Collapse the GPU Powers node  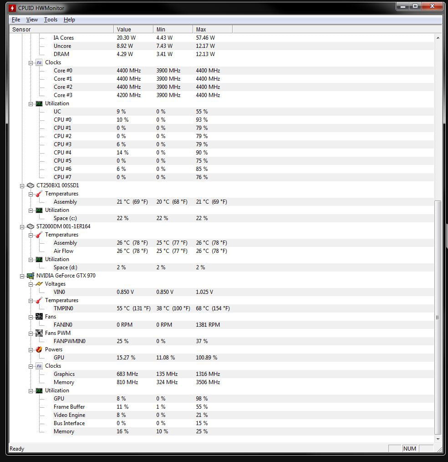point(31,350)
